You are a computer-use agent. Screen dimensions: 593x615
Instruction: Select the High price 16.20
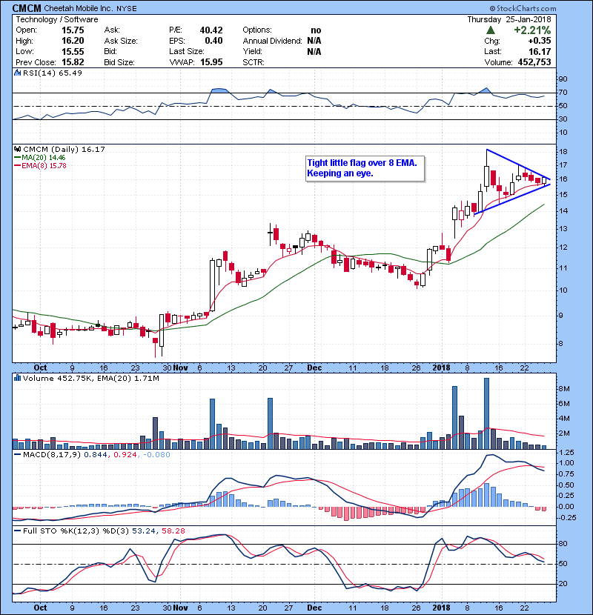[73, 41]
